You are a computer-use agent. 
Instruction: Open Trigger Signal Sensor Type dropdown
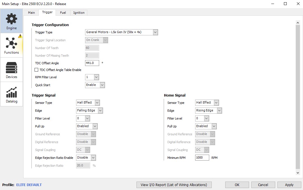[x=88, y=103]
